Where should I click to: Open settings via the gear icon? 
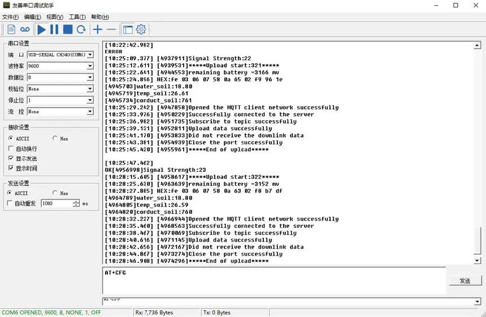tap(141, 29)
